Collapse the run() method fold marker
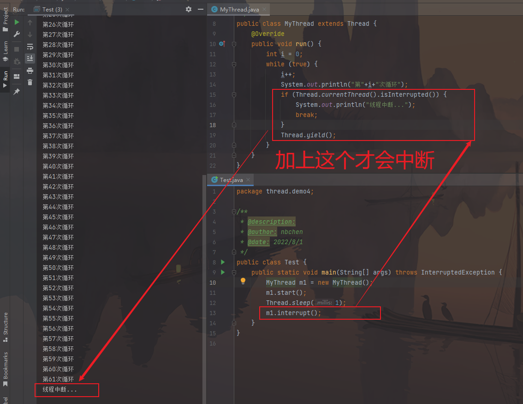Viewport: 523px width, 404px height. 234,44
